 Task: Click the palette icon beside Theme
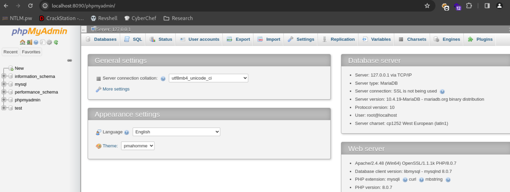98,146
